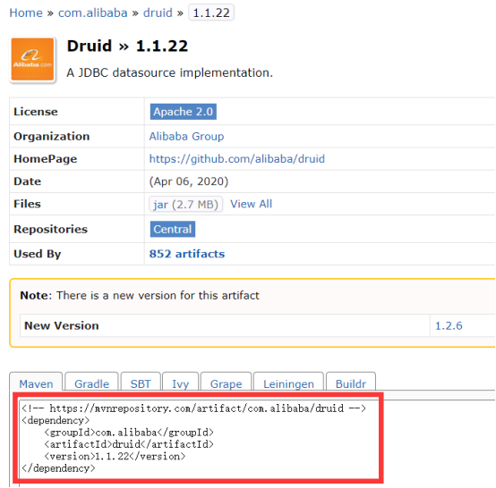Select the Maven tab
The image size is (496, 488).
pyautogui.click(x=36, y=383)
